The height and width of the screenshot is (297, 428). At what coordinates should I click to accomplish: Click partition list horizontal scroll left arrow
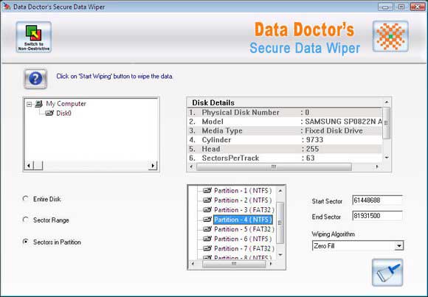point(193,264)
